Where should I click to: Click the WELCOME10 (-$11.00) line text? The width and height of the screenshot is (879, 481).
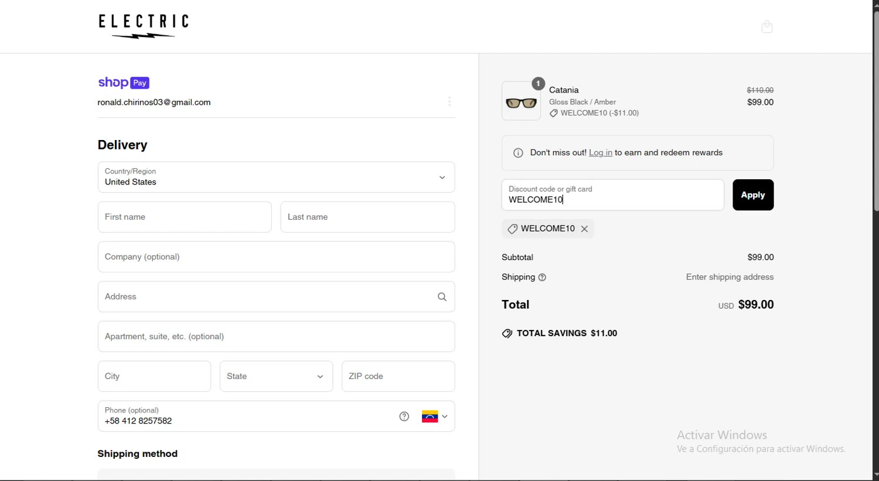599,114
